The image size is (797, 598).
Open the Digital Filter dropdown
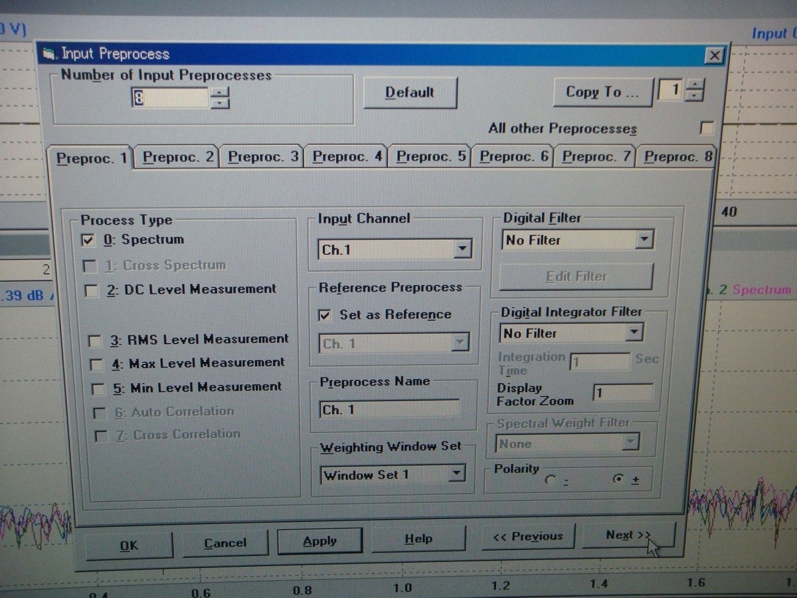pyautogui.click(x=644, y=240)
